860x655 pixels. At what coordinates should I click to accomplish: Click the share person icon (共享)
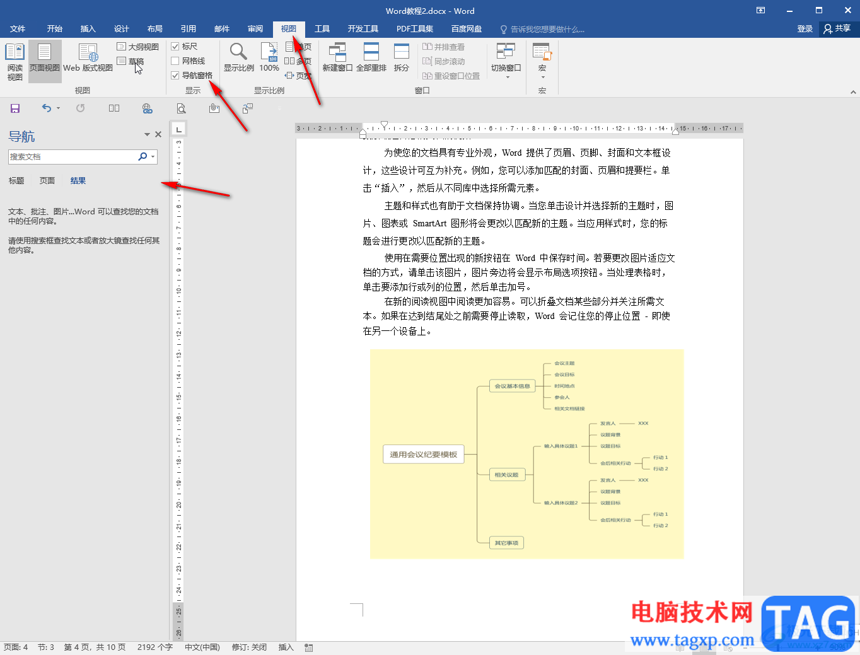tap(837, 28)
